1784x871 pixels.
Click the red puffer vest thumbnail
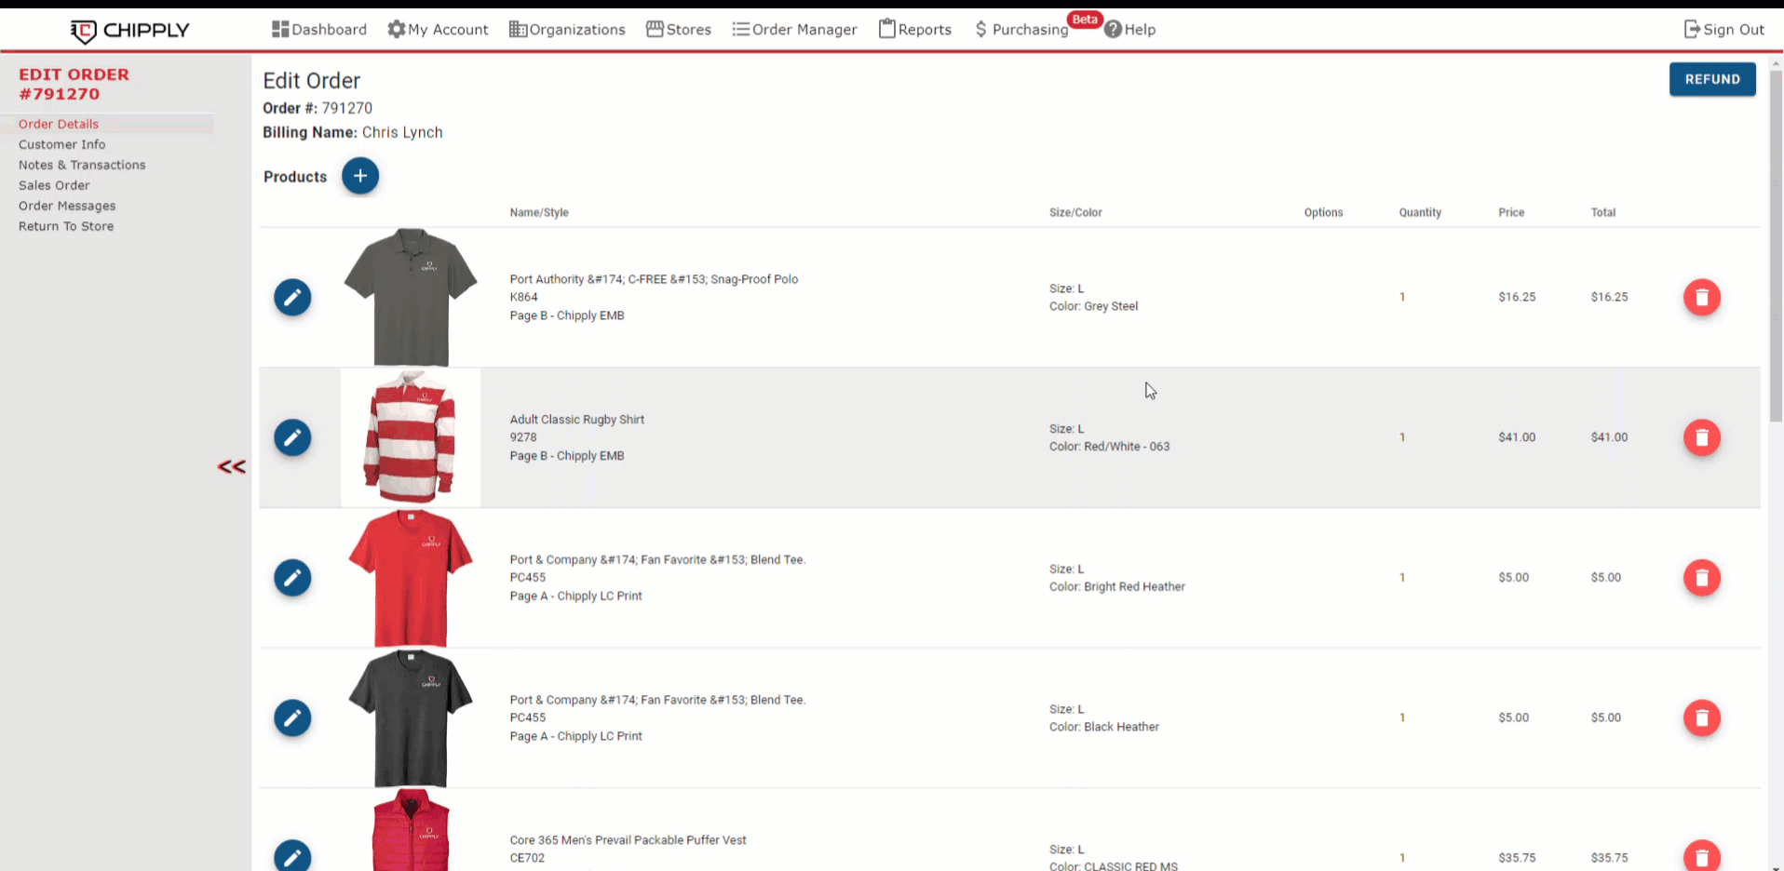(x=411, y=830)
